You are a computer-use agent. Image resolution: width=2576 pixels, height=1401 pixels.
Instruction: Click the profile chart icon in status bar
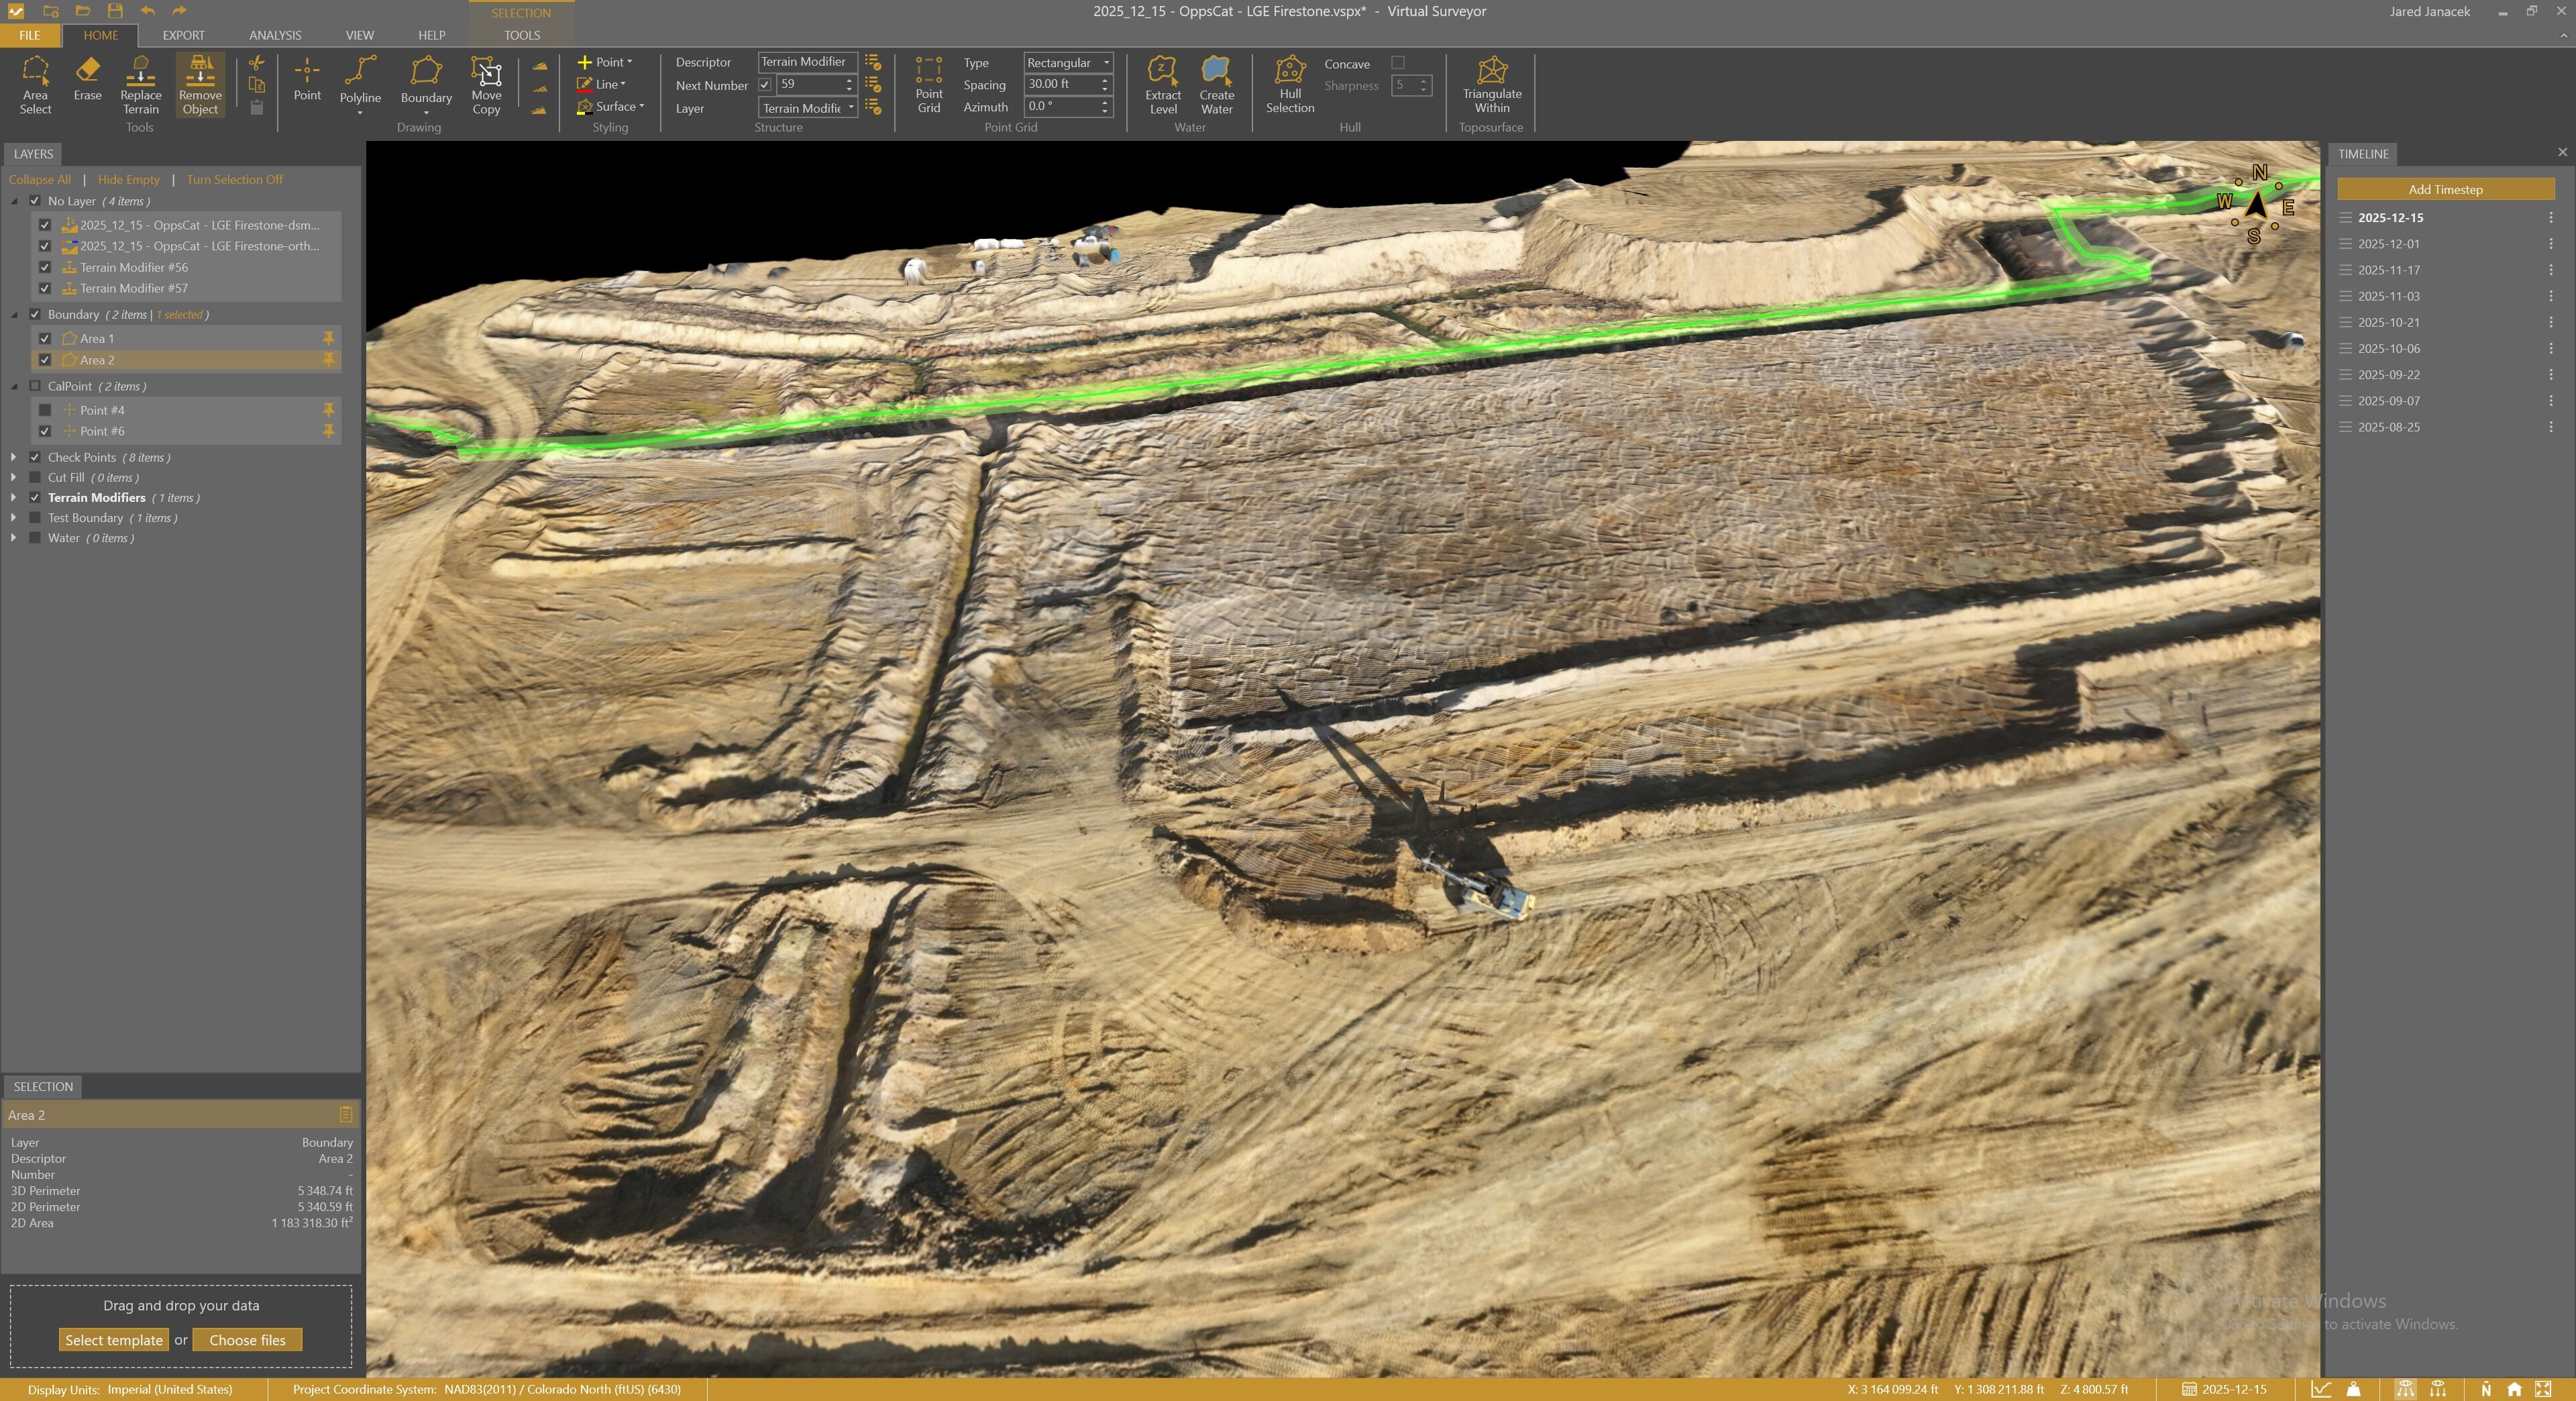click(x=2321, y=1389)
